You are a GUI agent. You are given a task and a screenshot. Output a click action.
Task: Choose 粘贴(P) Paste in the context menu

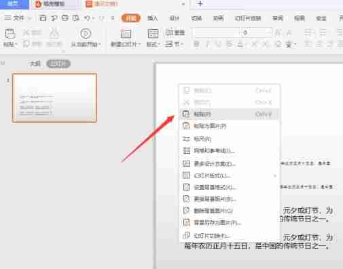click(229, 114)
